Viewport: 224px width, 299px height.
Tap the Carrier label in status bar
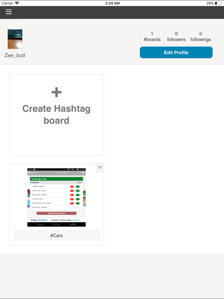(7, 3)
